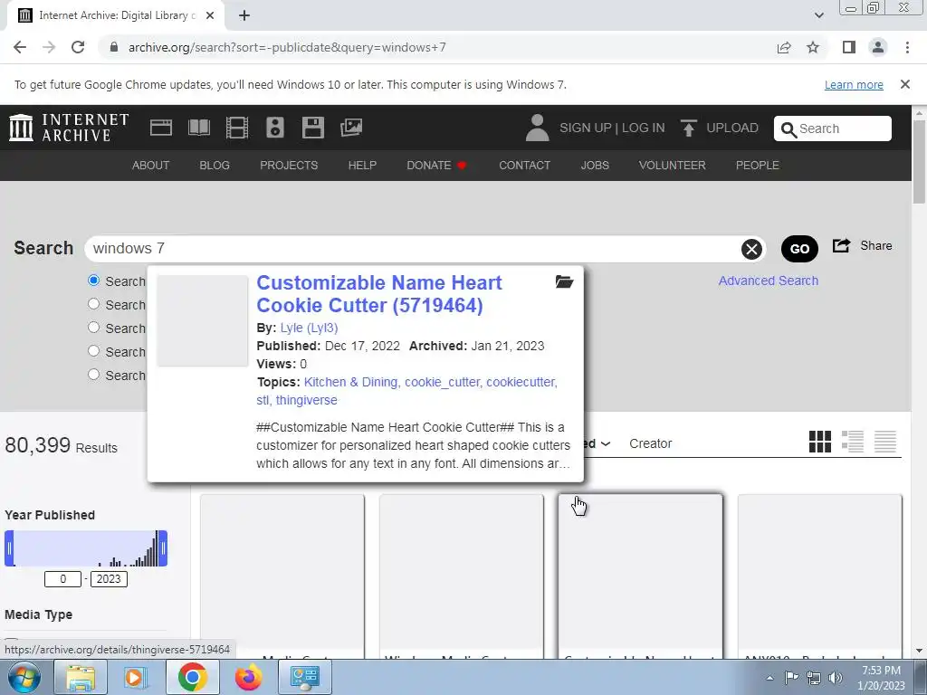
Task: Open a new browser tab
Action: tap(244, 15)
